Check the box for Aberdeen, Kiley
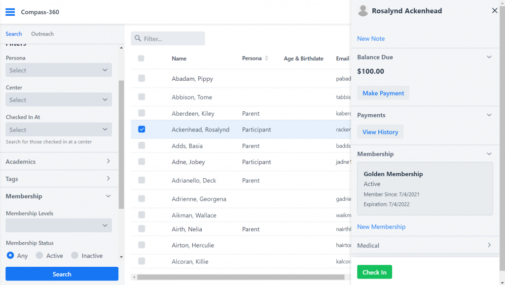The image size is (505, 285). 142,113
